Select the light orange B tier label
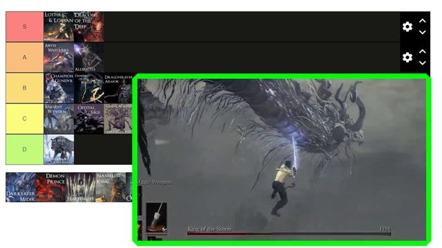This screenshot has width=442, height=248. 25,88
